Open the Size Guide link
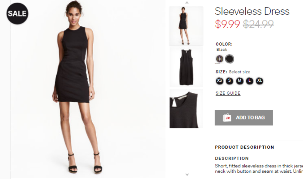This screenshot has height=179, width=303. (x=228, y=93)
